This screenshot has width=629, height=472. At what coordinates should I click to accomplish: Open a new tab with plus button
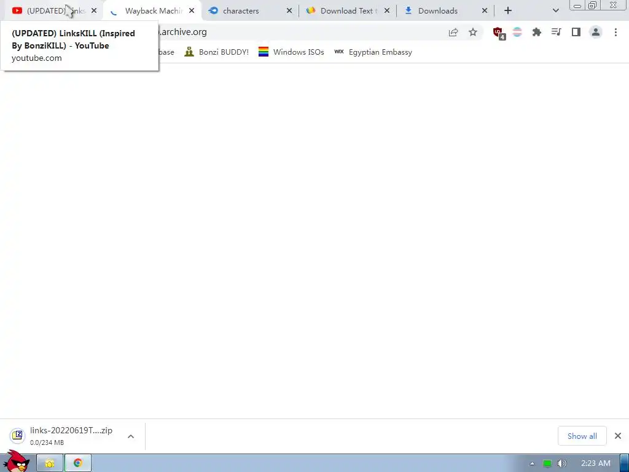point(508,11)
